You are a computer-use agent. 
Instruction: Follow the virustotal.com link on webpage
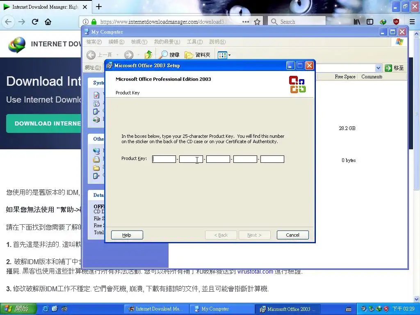pos(255,272)
